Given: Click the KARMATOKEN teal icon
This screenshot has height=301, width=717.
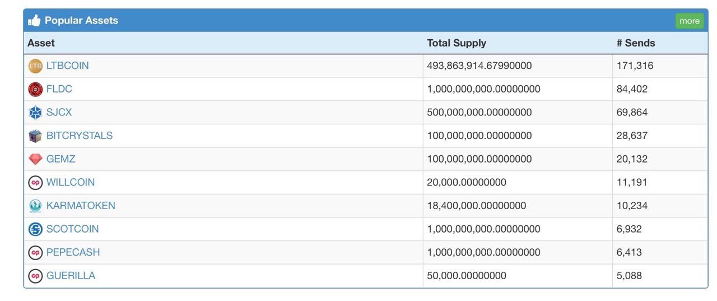Looking at the screenshot, I should (x=35, y=206).
